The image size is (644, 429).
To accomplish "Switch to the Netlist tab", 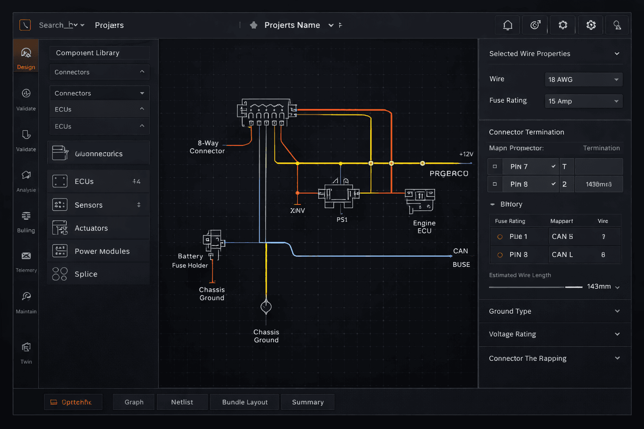I will point(182,402).
